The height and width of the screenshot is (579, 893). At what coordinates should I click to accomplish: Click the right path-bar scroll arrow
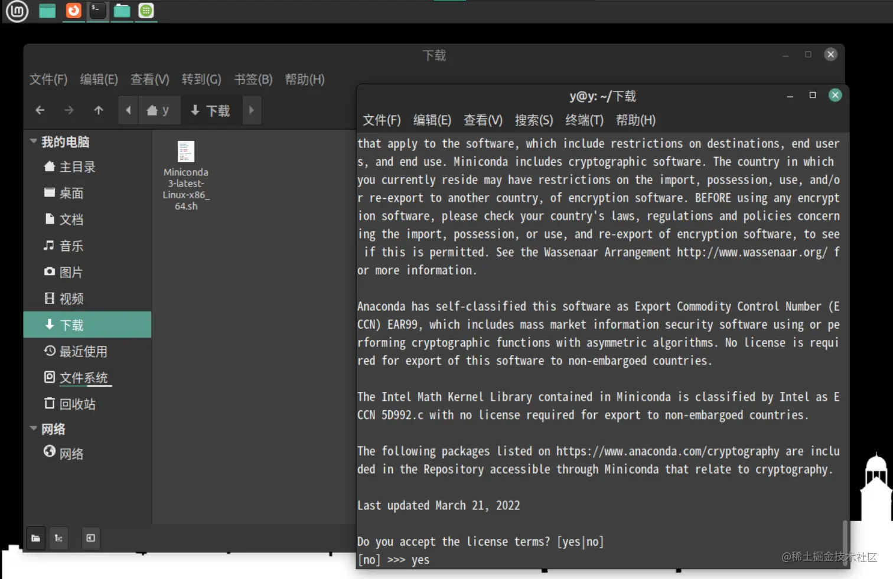coord(251,110)
